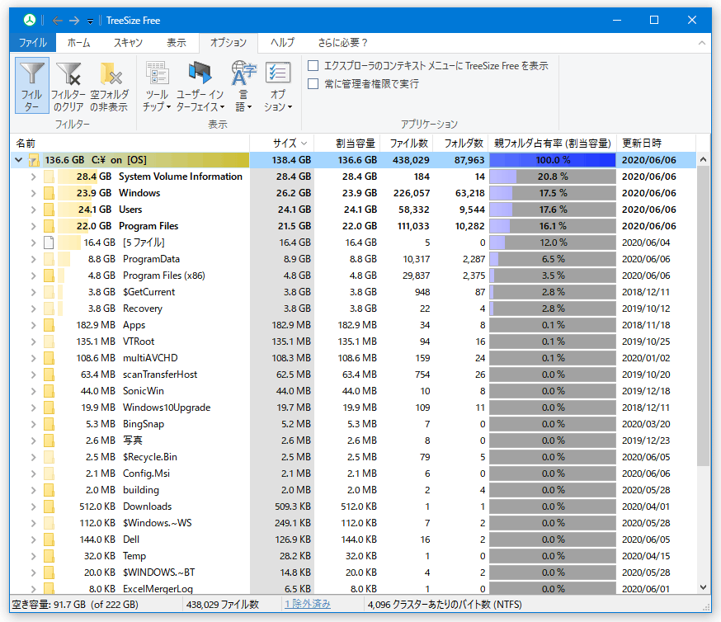The width and height of the screenshot is (721, 622).
Task: Open the 1 除外済み link
Action: [x=307, y=604]
